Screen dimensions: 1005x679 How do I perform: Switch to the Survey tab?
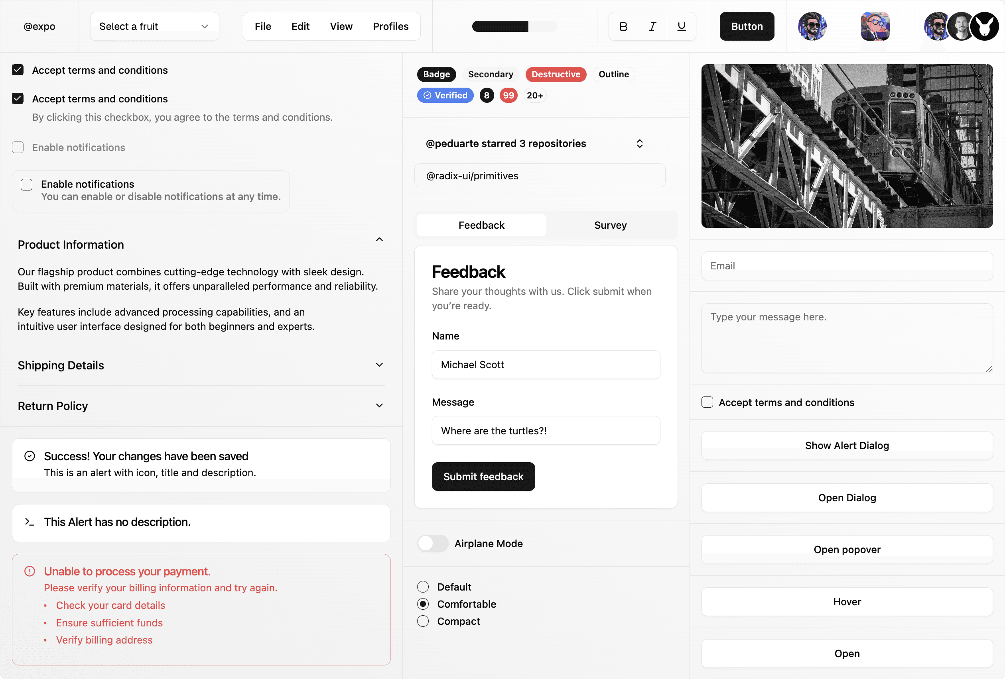click(610, 225)
